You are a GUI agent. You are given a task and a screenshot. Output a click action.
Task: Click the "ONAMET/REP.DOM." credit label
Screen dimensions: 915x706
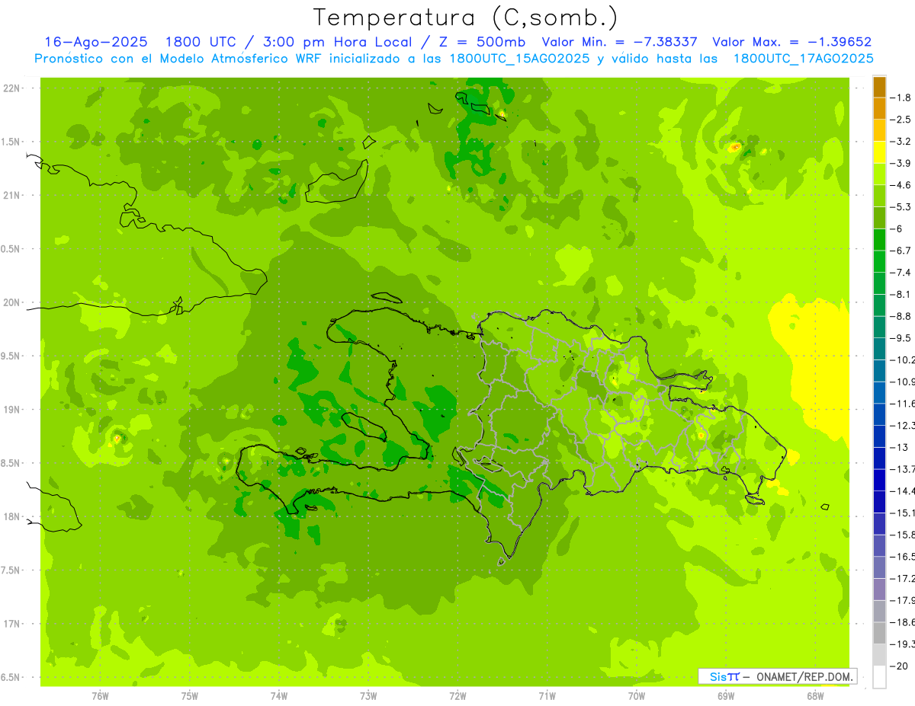[x=806, y=676]
